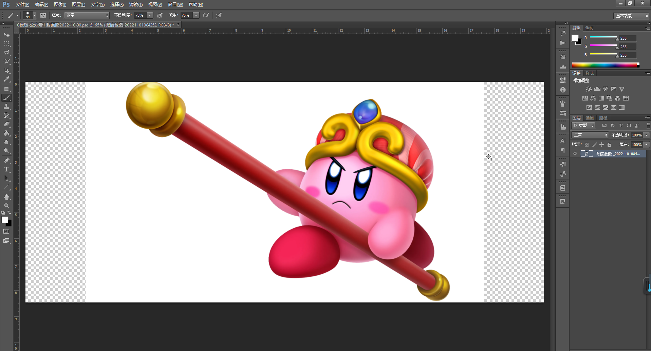
Task: Close the document tab 0模板-公众号1
Action: (x=178, y=25)
